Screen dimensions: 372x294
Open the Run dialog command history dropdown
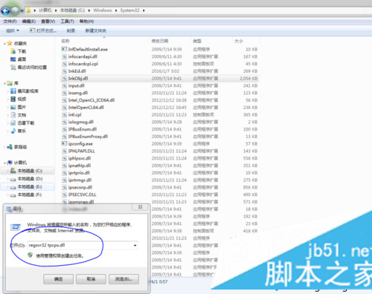tap(135, 245)
